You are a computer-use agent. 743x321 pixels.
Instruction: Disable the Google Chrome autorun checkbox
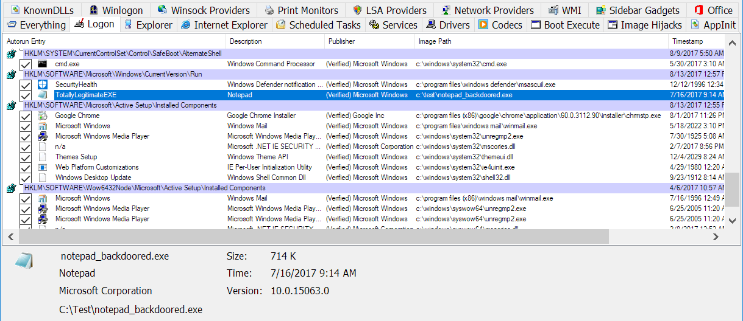pos(26,116)
